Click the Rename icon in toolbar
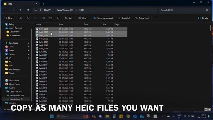This screenshot has height=120, width=213. coord(43,18)
